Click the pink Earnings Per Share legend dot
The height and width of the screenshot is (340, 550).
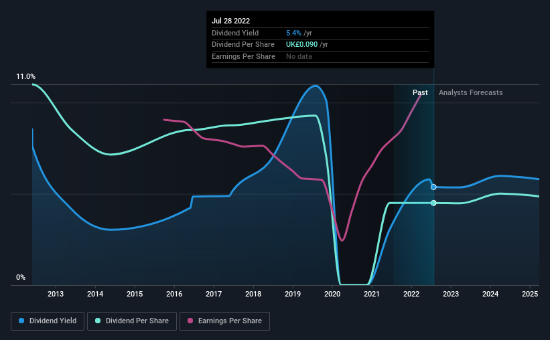click(190, 321)
